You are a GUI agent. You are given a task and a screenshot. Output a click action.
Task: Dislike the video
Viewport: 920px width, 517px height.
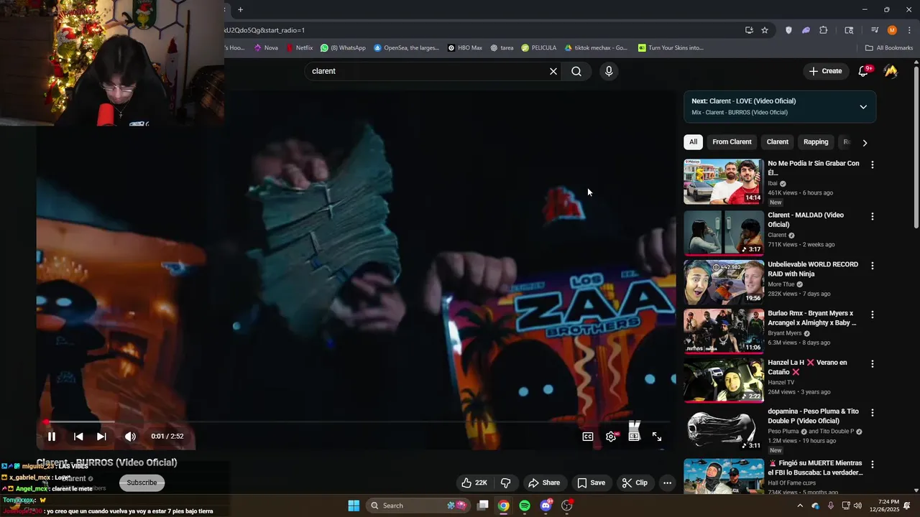pos(506,483)
